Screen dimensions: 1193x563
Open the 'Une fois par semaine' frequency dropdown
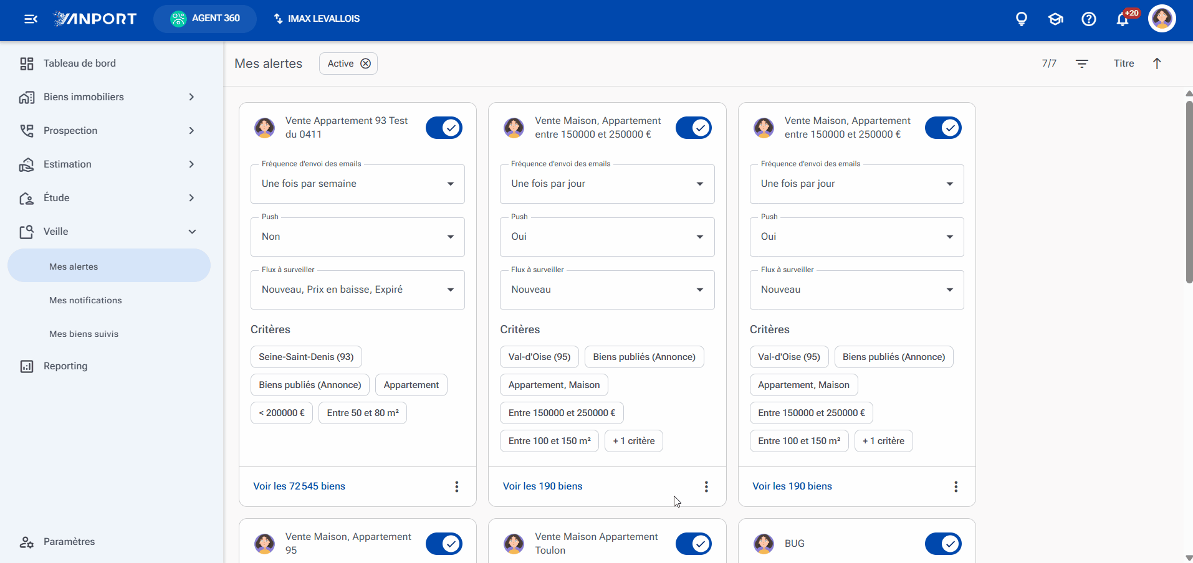pyautogui.click(x=358, y=184)
